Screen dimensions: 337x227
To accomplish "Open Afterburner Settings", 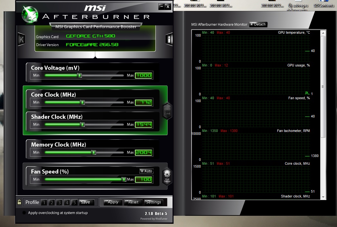I will coord(153,202).
